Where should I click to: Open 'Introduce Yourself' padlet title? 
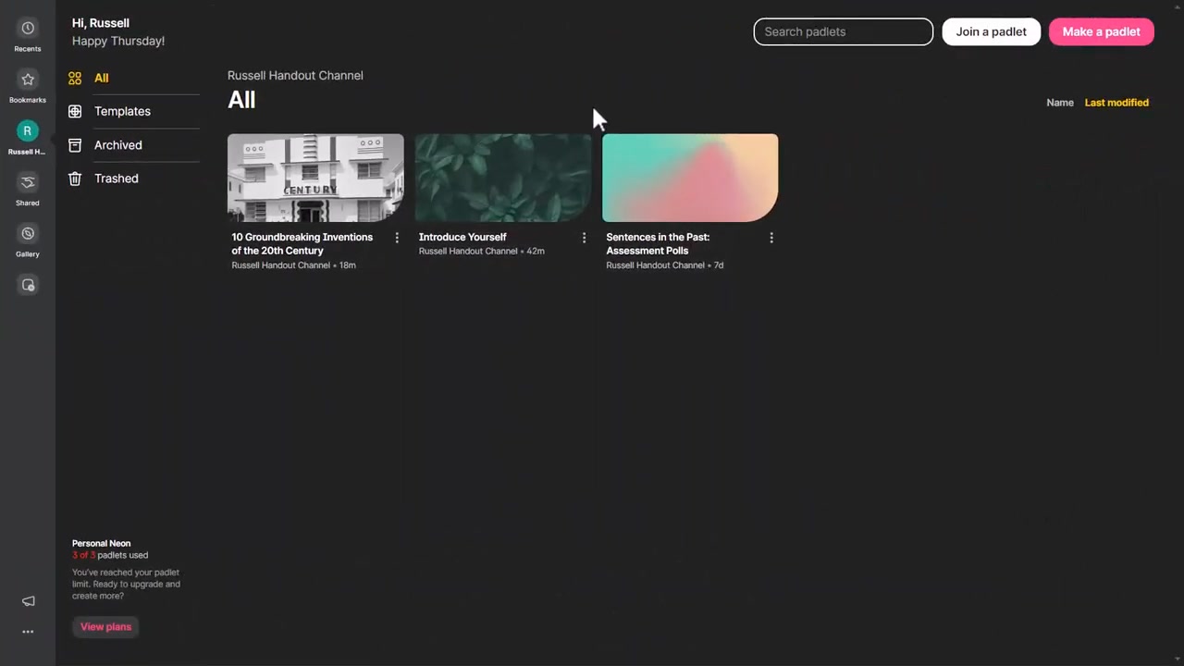tap(462, 238)
